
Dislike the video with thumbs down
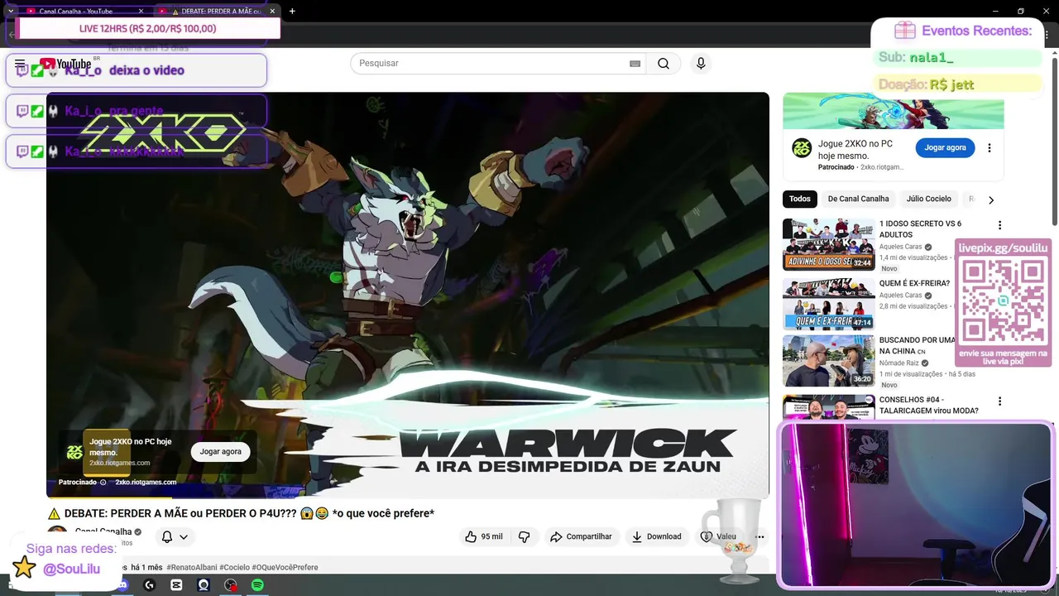pos(524,536)
